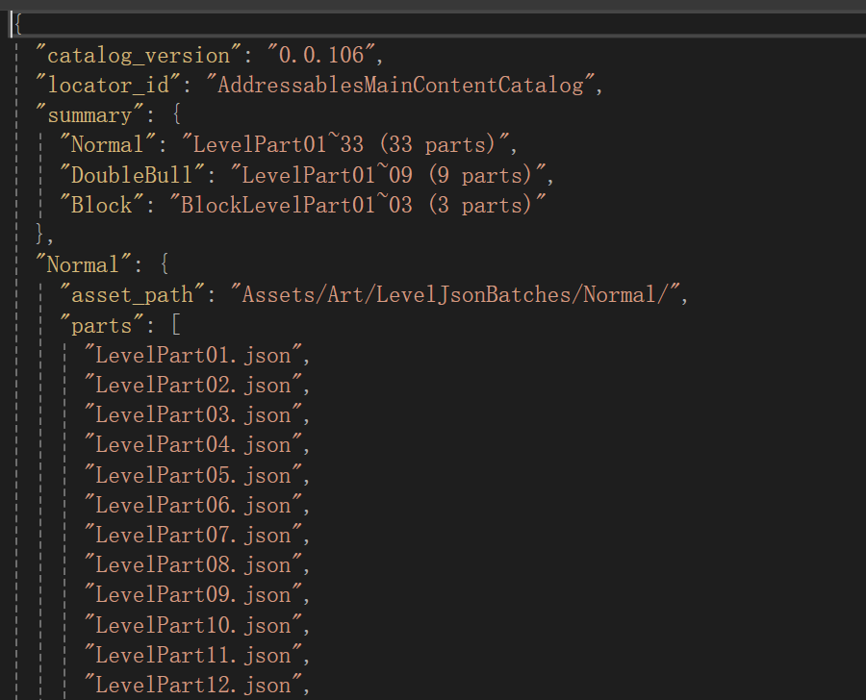Click the "LevelPart06.json" entry
The image size is (866, 700).
coord(193,505)
